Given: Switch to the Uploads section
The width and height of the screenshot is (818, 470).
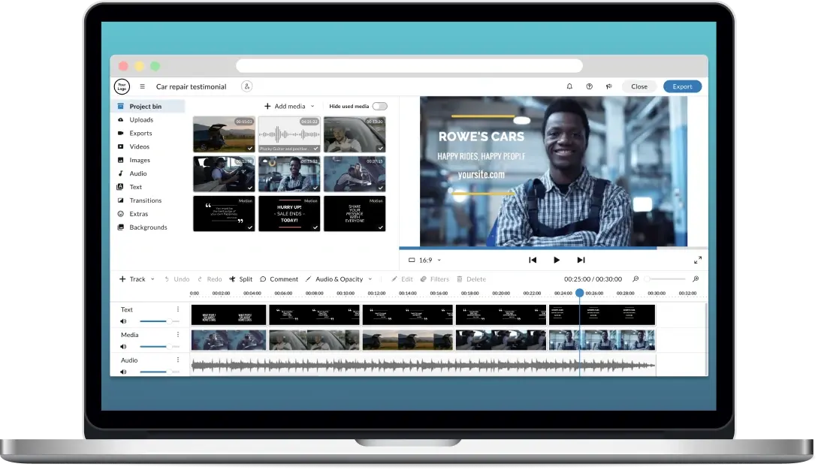Looking at the screenshot, I should pyautogui.click(x=140, y=119).
